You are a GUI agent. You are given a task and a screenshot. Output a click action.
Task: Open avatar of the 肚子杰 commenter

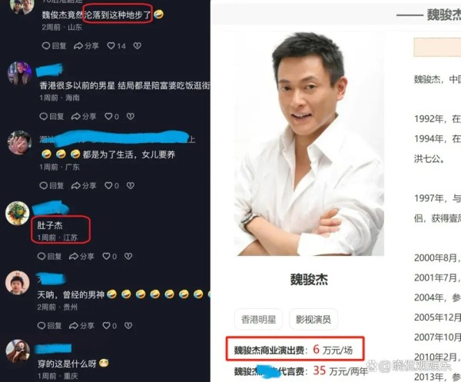point(18,213)
